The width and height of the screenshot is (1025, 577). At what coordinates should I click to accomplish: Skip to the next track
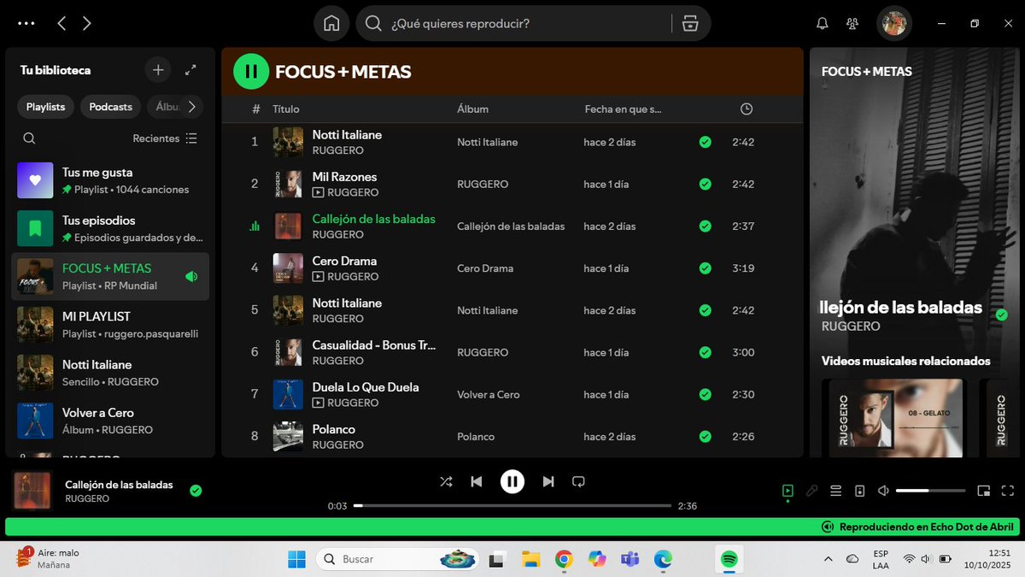tap(548, 481)
